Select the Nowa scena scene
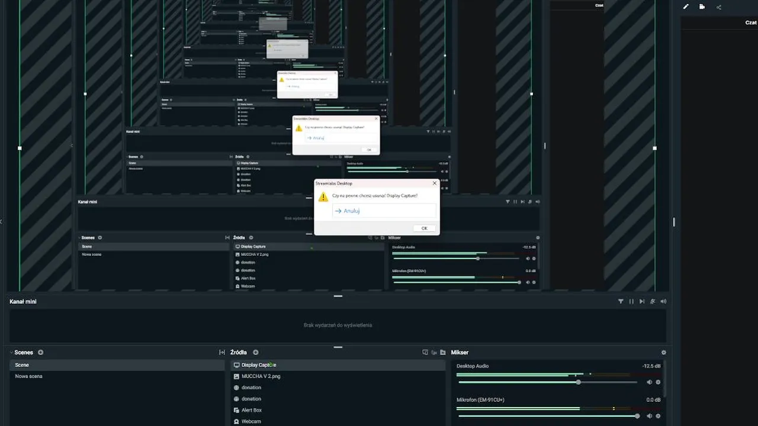 (x=117, y=376)
